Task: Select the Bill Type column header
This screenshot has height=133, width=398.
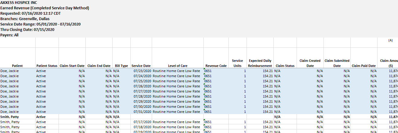Action: (x=121, y=66)
